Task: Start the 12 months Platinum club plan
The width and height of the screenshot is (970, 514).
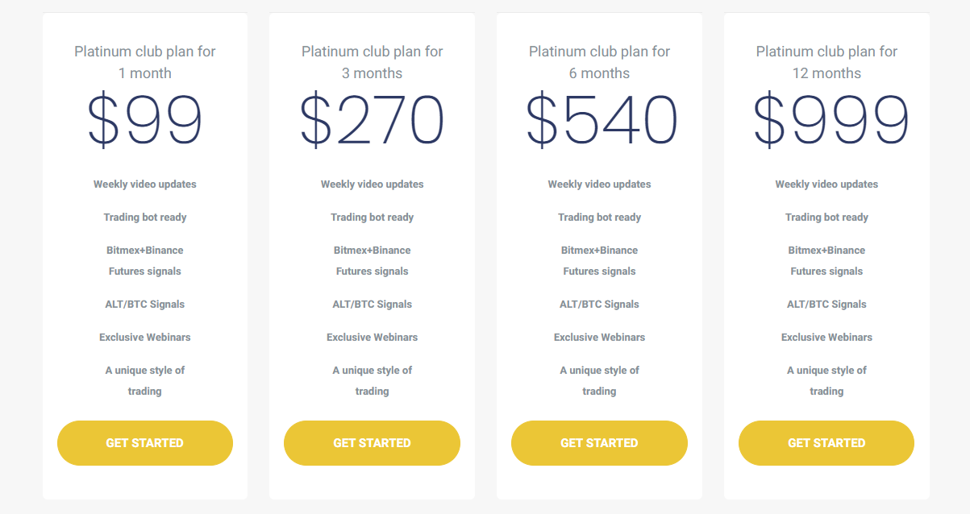Action: point(826,443)
